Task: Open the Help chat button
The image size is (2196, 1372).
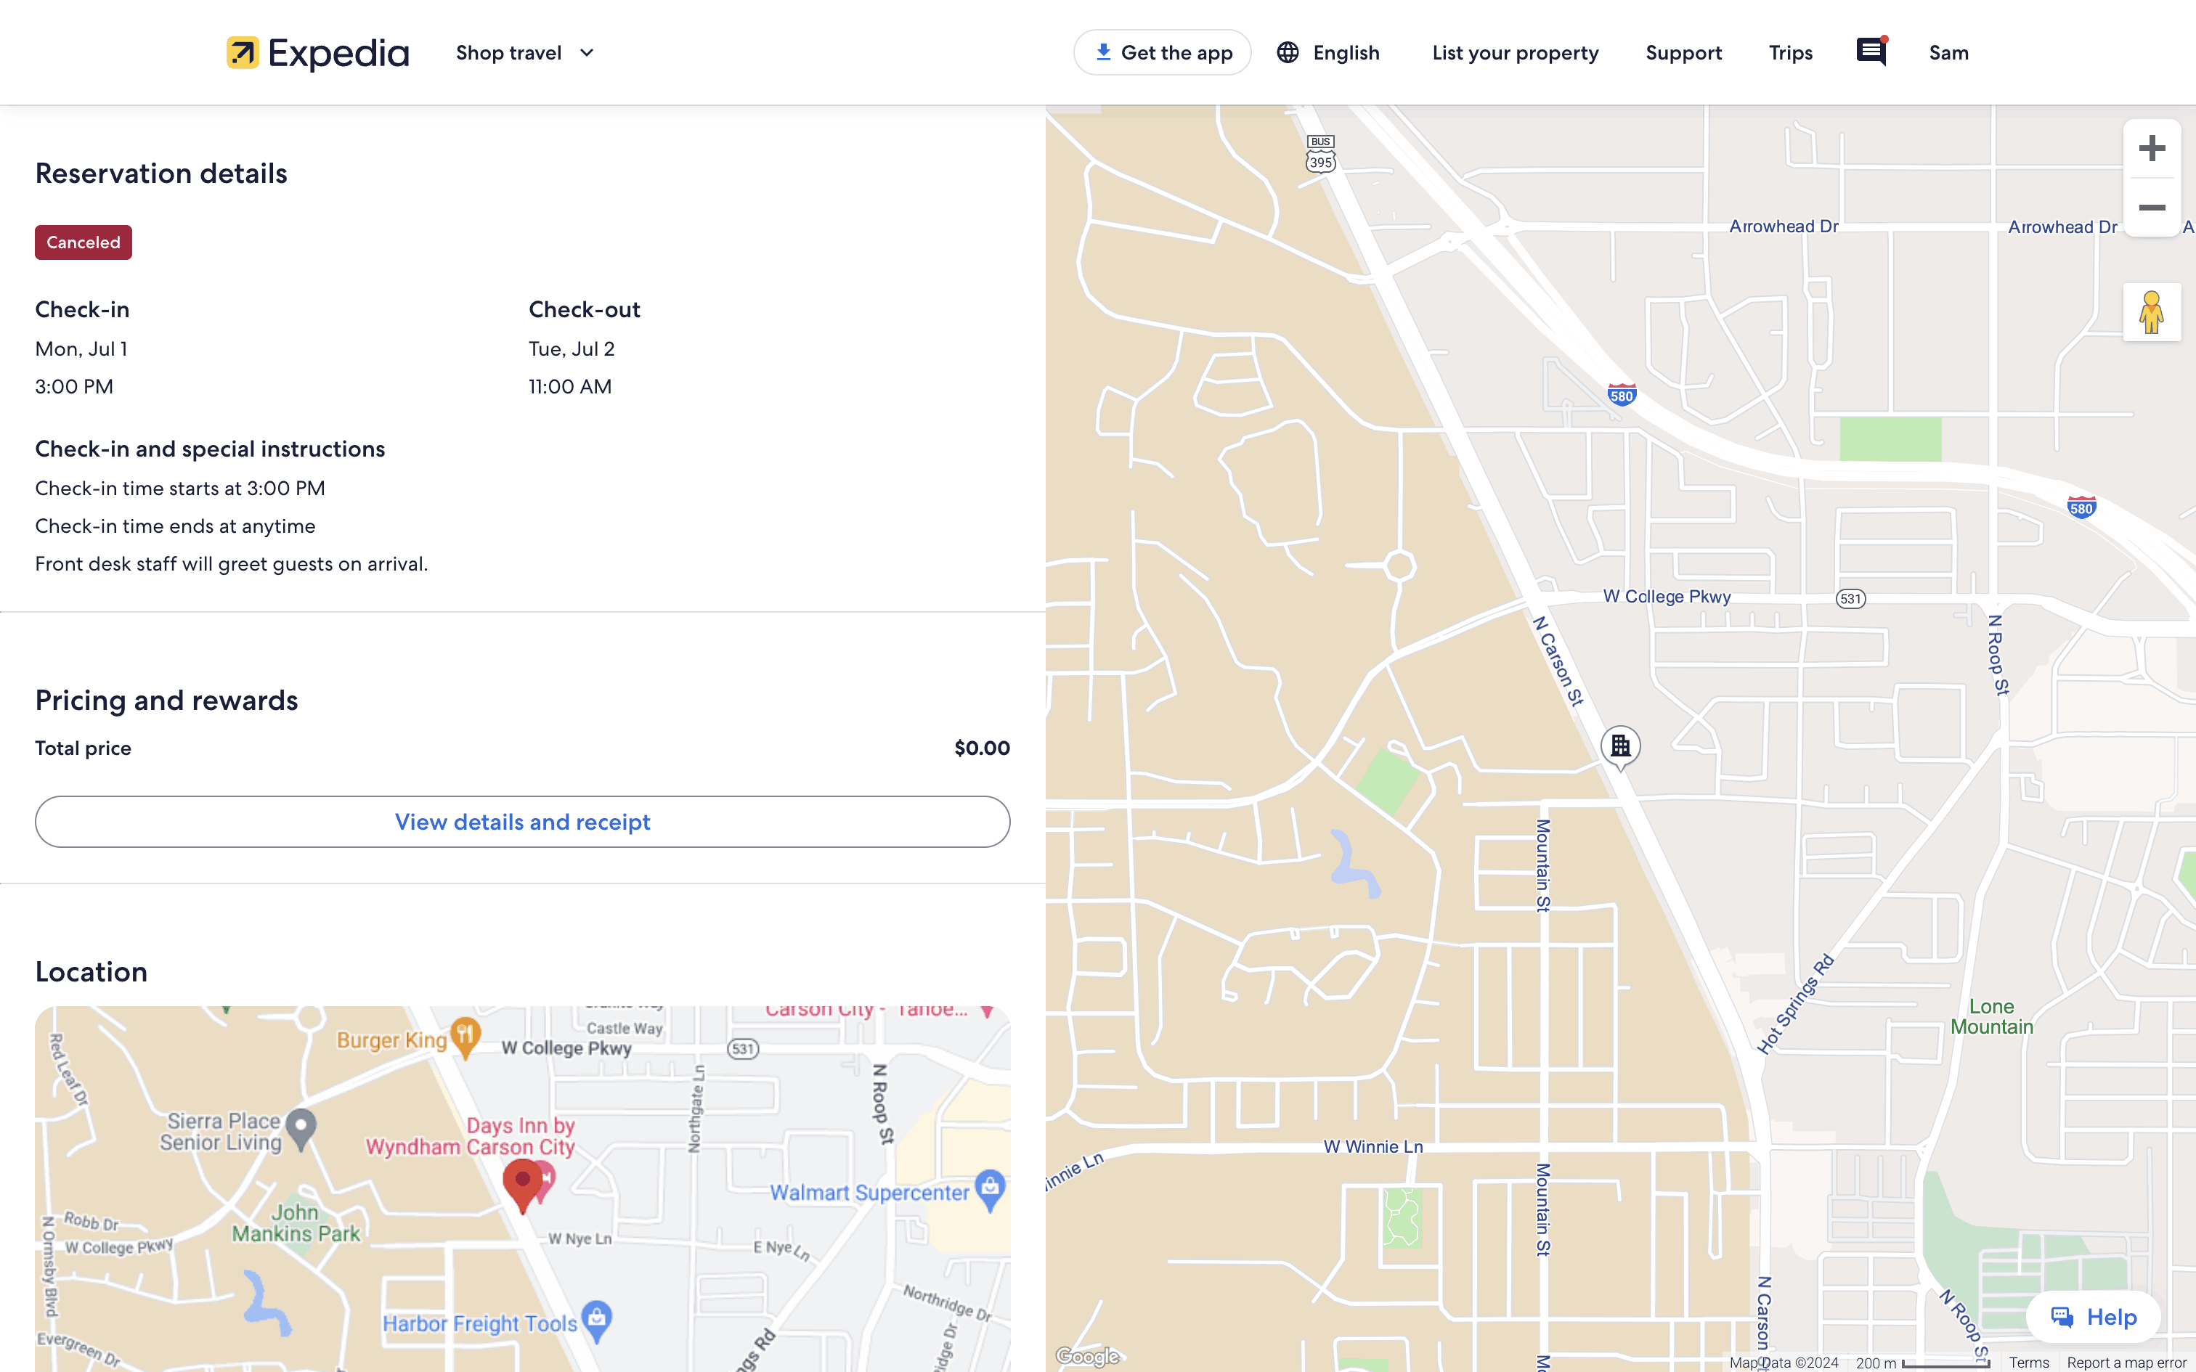Action: point(2093,1317)
